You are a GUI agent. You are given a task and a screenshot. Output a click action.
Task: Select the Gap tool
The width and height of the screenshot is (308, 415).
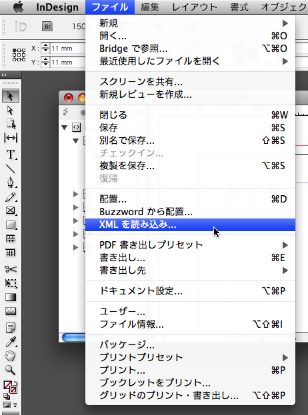(11, 138)
